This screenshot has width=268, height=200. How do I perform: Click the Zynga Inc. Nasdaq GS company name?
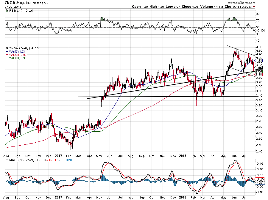tap(32, 3)
